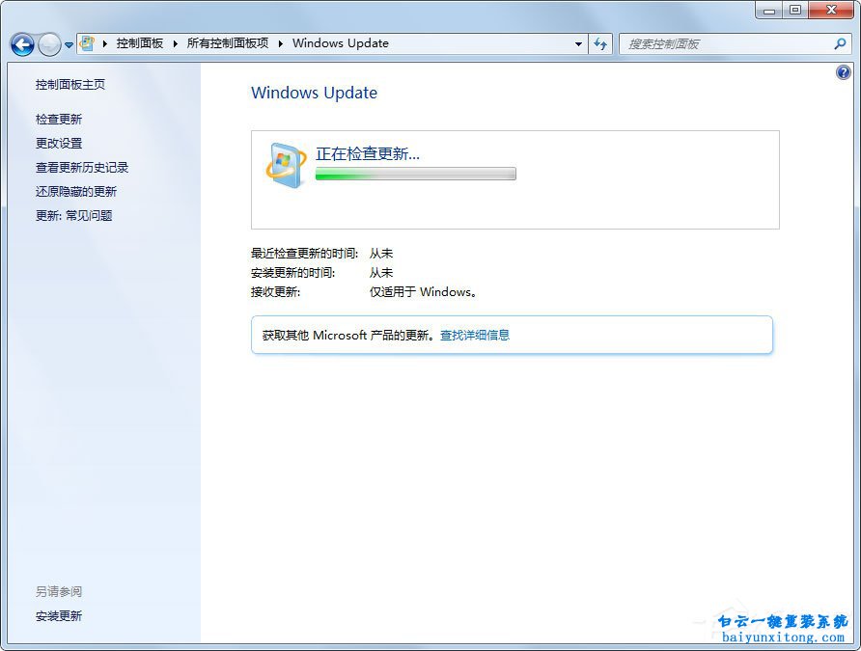Click the refresh icon in the address bar
Screen dimensions: 861x651
click(x=600, y=43)
